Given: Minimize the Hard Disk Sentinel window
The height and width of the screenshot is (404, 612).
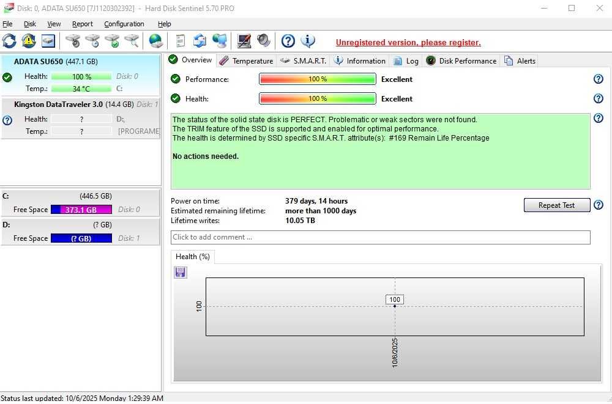Looking at the screenshot, I should [544, 8].
